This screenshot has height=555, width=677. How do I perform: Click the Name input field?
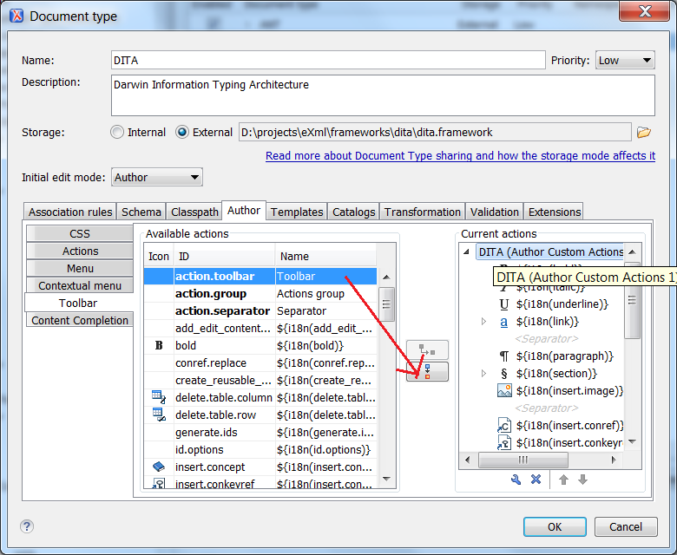point(328,61)
